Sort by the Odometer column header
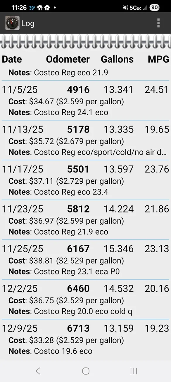The image size is (171, 382). tap(68, 59)
